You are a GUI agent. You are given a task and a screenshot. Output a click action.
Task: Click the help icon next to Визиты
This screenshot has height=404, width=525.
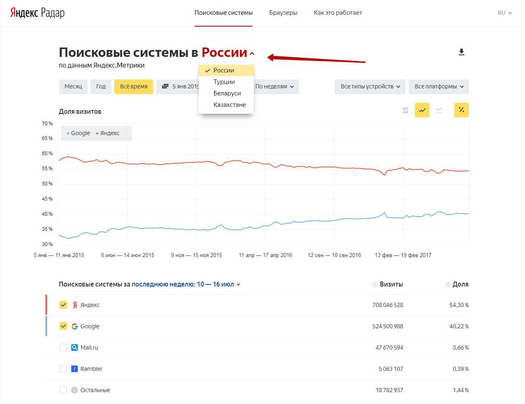pos(375,284)
